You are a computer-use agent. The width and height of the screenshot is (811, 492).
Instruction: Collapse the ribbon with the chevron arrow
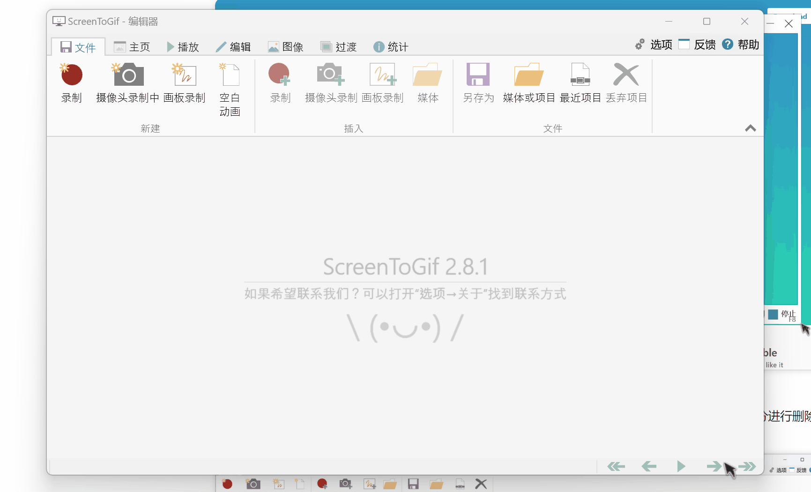pos(751,128)
